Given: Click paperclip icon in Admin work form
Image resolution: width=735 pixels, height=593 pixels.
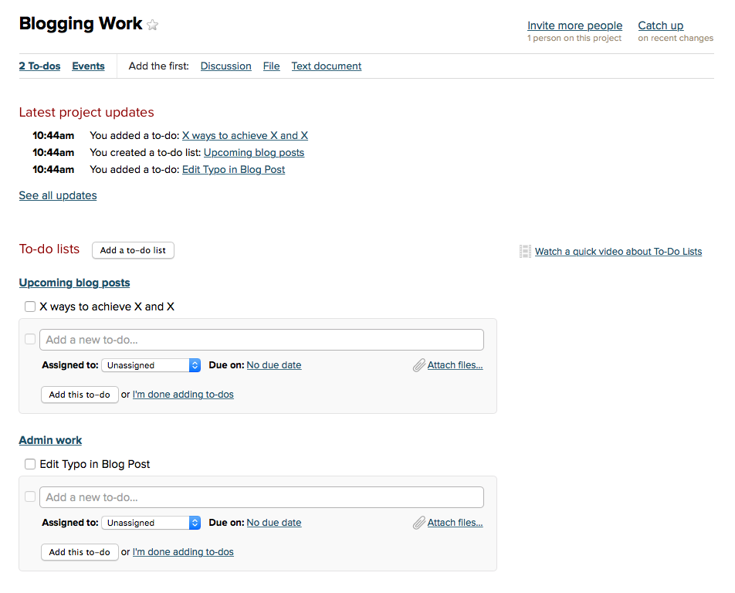Looking at the screenshot, I should 419,523.
